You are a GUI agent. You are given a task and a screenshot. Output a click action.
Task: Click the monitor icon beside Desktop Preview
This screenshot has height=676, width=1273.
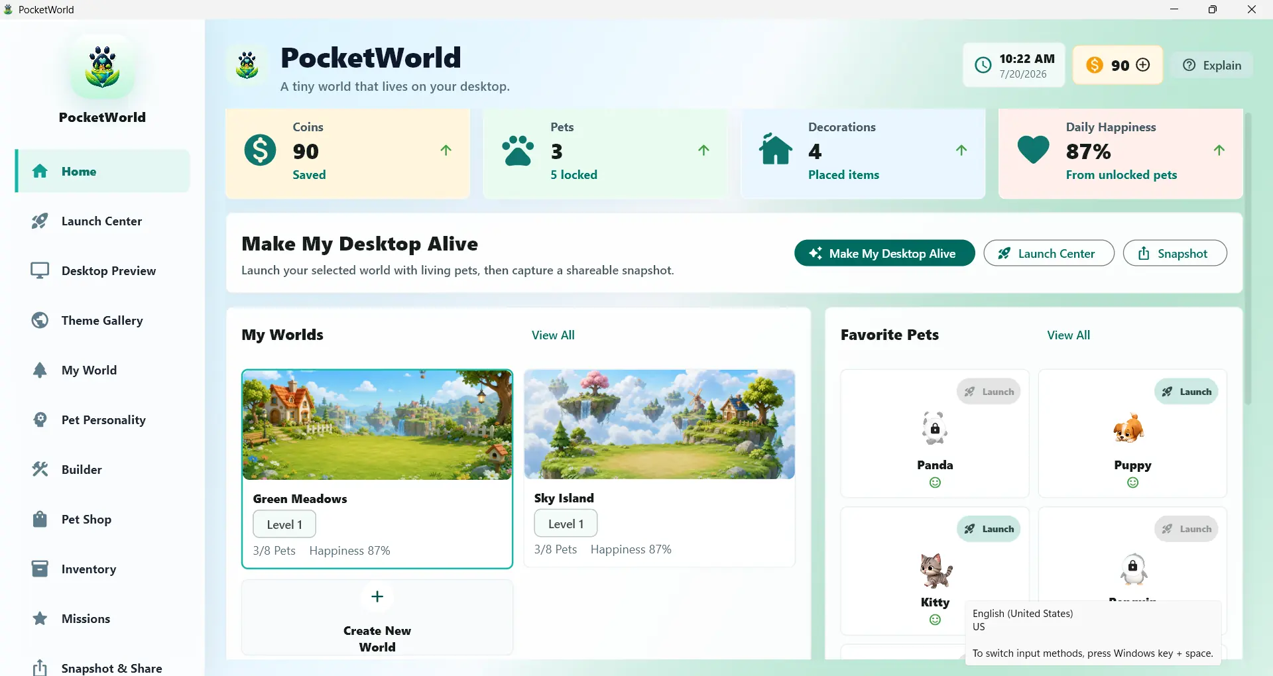coord(40,271)
